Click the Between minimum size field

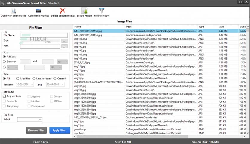coord(25,62)
